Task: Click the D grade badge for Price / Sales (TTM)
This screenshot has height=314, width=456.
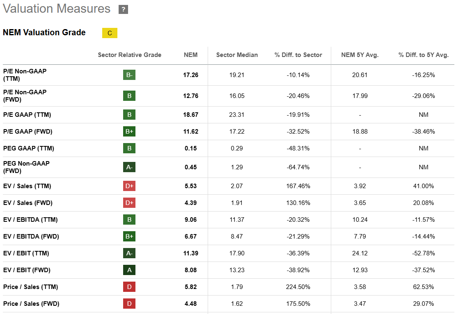Action: point(129,287)
